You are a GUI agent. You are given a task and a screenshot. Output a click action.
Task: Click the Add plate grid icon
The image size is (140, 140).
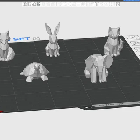click(29, 4)
